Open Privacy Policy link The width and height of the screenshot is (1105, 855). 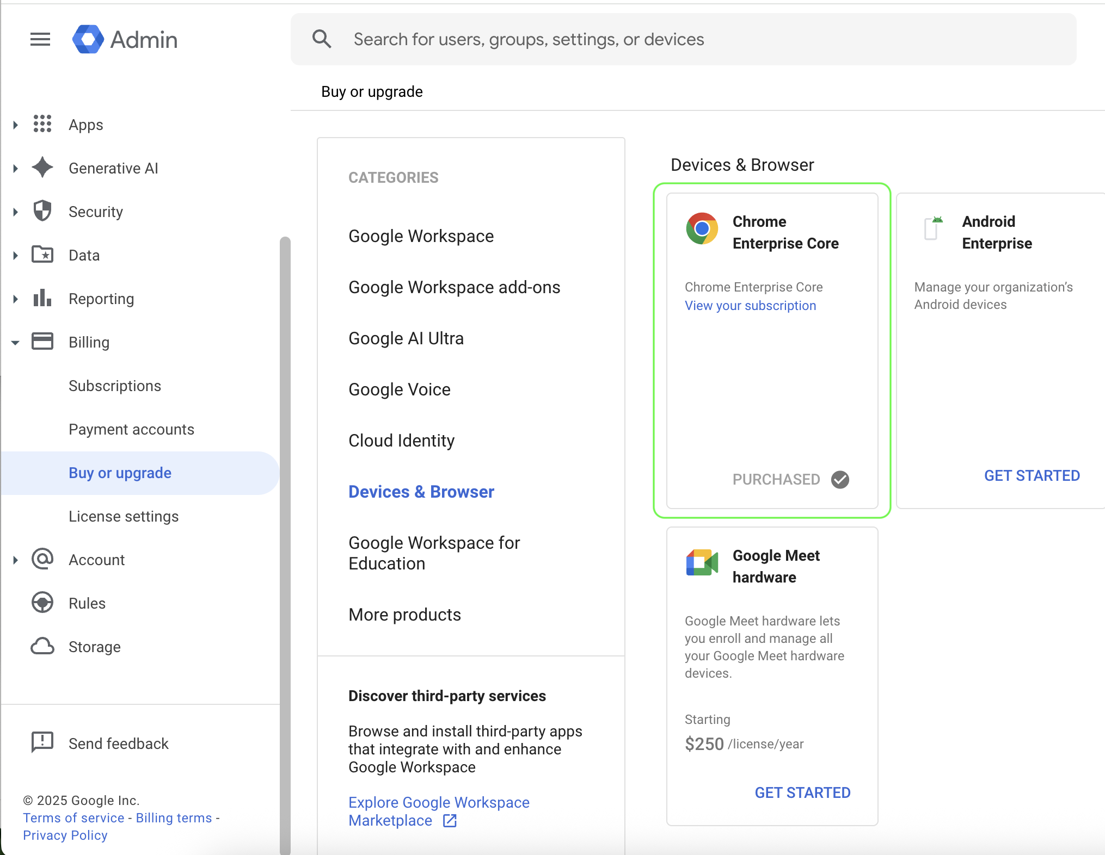coord(65,835)
